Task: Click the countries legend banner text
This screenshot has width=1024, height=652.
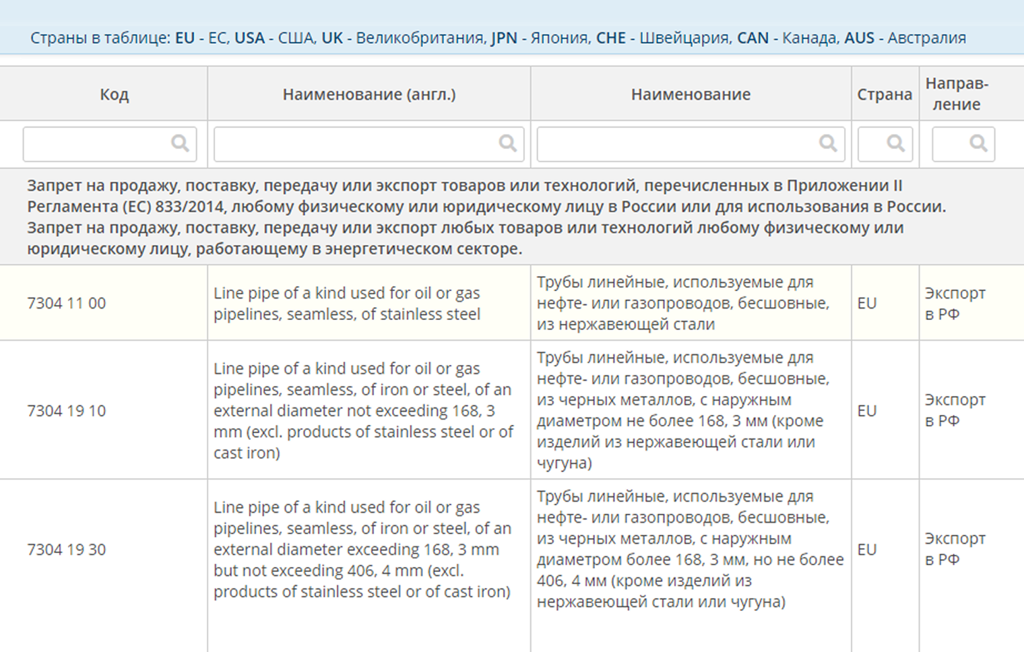Action: [498, 38]
